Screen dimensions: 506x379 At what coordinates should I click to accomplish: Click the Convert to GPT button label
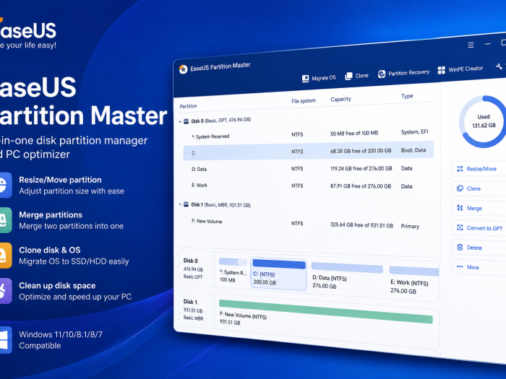pos(484,228)
